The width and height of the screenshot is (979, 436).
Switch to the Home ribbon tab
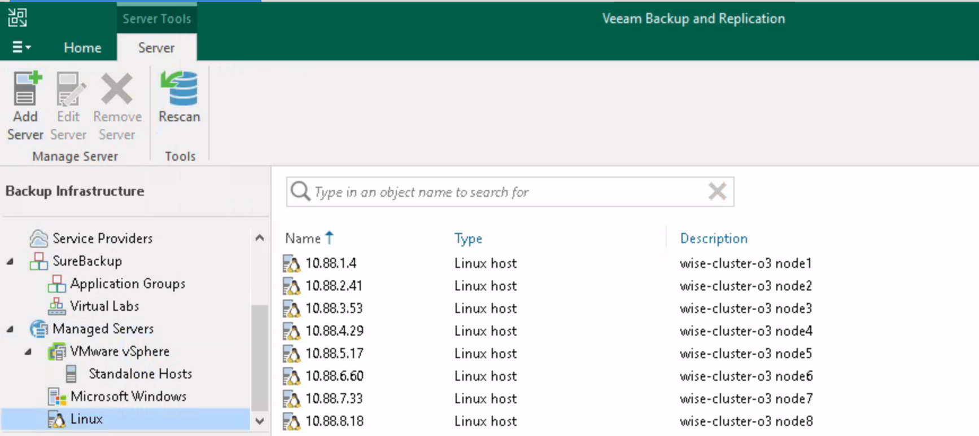click(82, 48)
